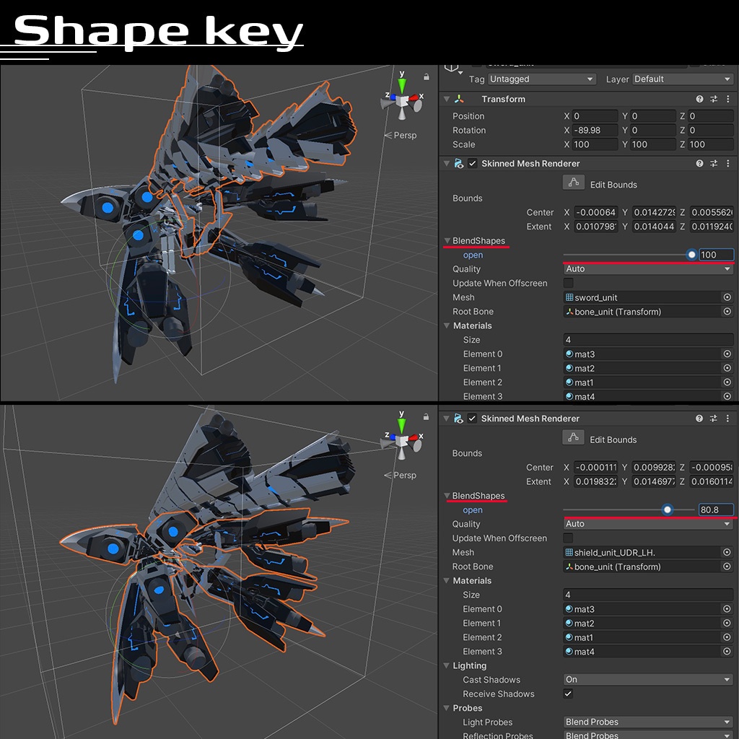Open the Light Probes dropdown
The width and height of the screenshot is (739, 739).
point(648,722)
